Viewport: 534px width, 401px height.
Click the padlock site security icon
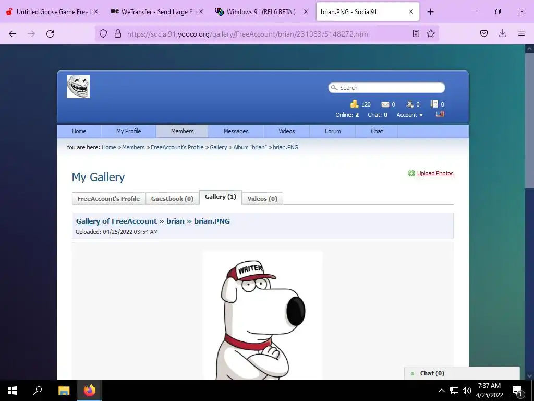[x=118, y=33]
